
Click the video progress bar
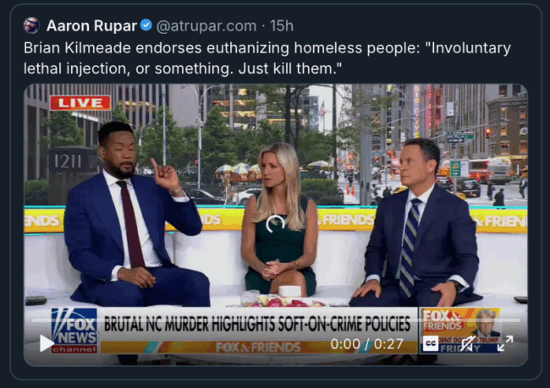[x=276, y=320]
